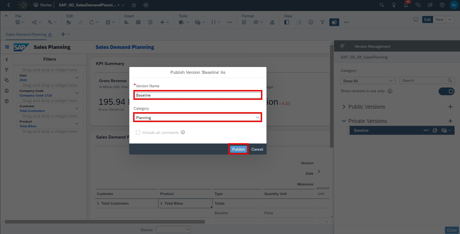Add a new public version with the plus
Screen dimensions: 460x234
pyautogui.click(x=450, y=107)
